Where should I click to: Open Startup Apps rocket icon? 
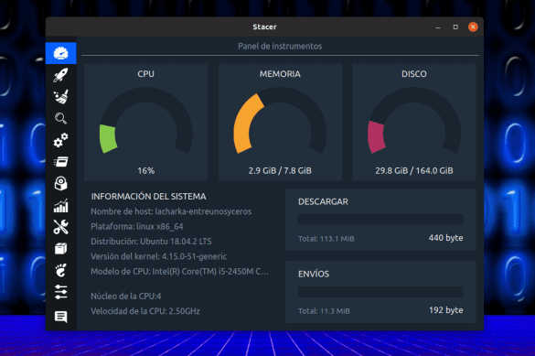click(x=60, y=75)
